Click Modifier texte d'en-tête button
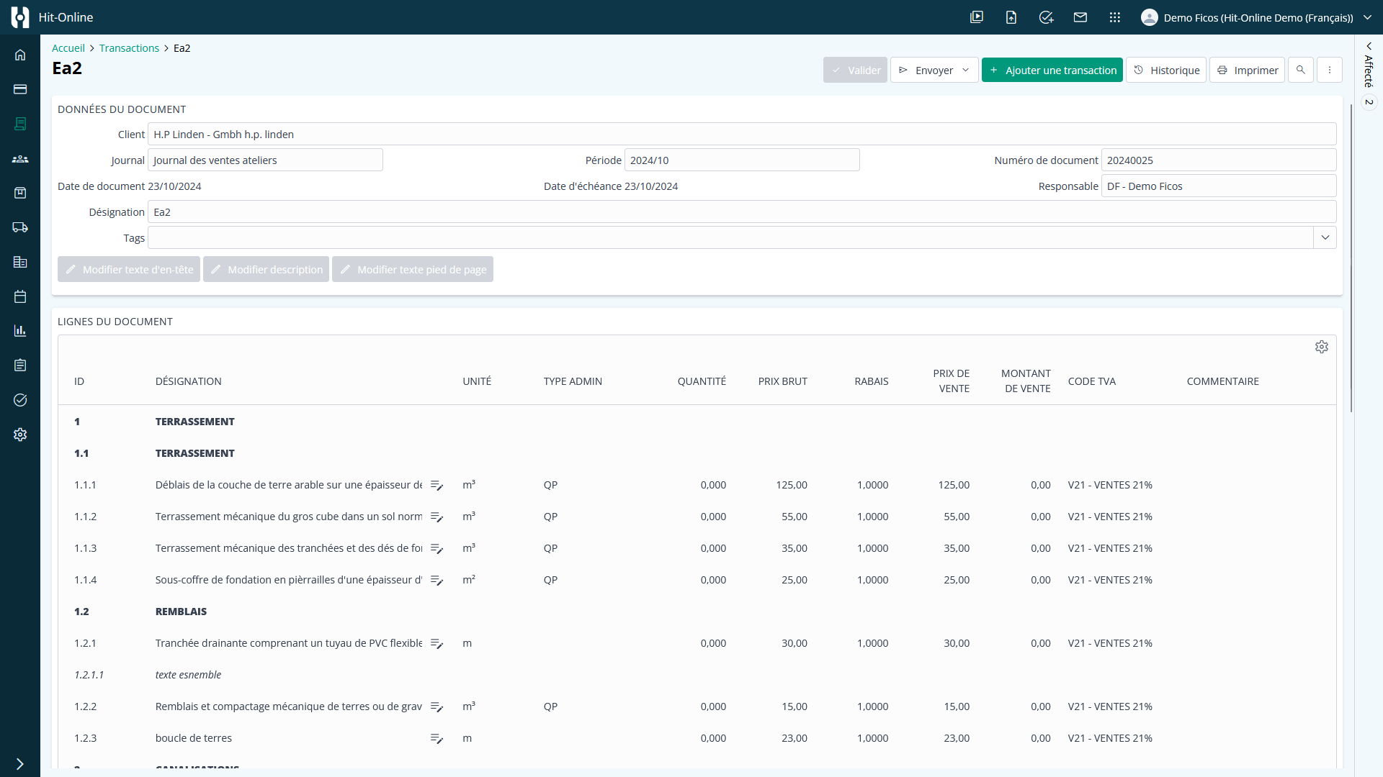Viewport: 1383px width, 777px height. (129, 269)
